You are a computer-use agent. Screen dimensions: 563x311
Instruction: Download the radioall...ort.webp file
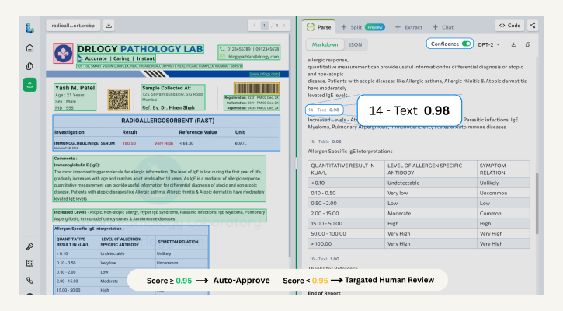(108, 25)
